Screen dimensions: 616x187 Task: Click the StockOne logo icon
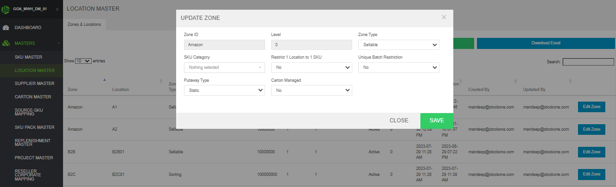tap(6, 9)
